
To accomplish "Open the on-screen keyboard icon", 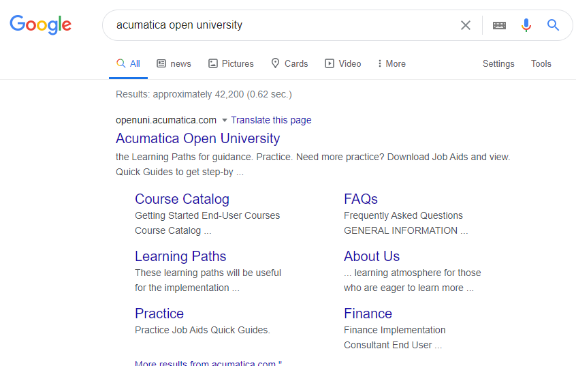I will [x=499, y=25].
